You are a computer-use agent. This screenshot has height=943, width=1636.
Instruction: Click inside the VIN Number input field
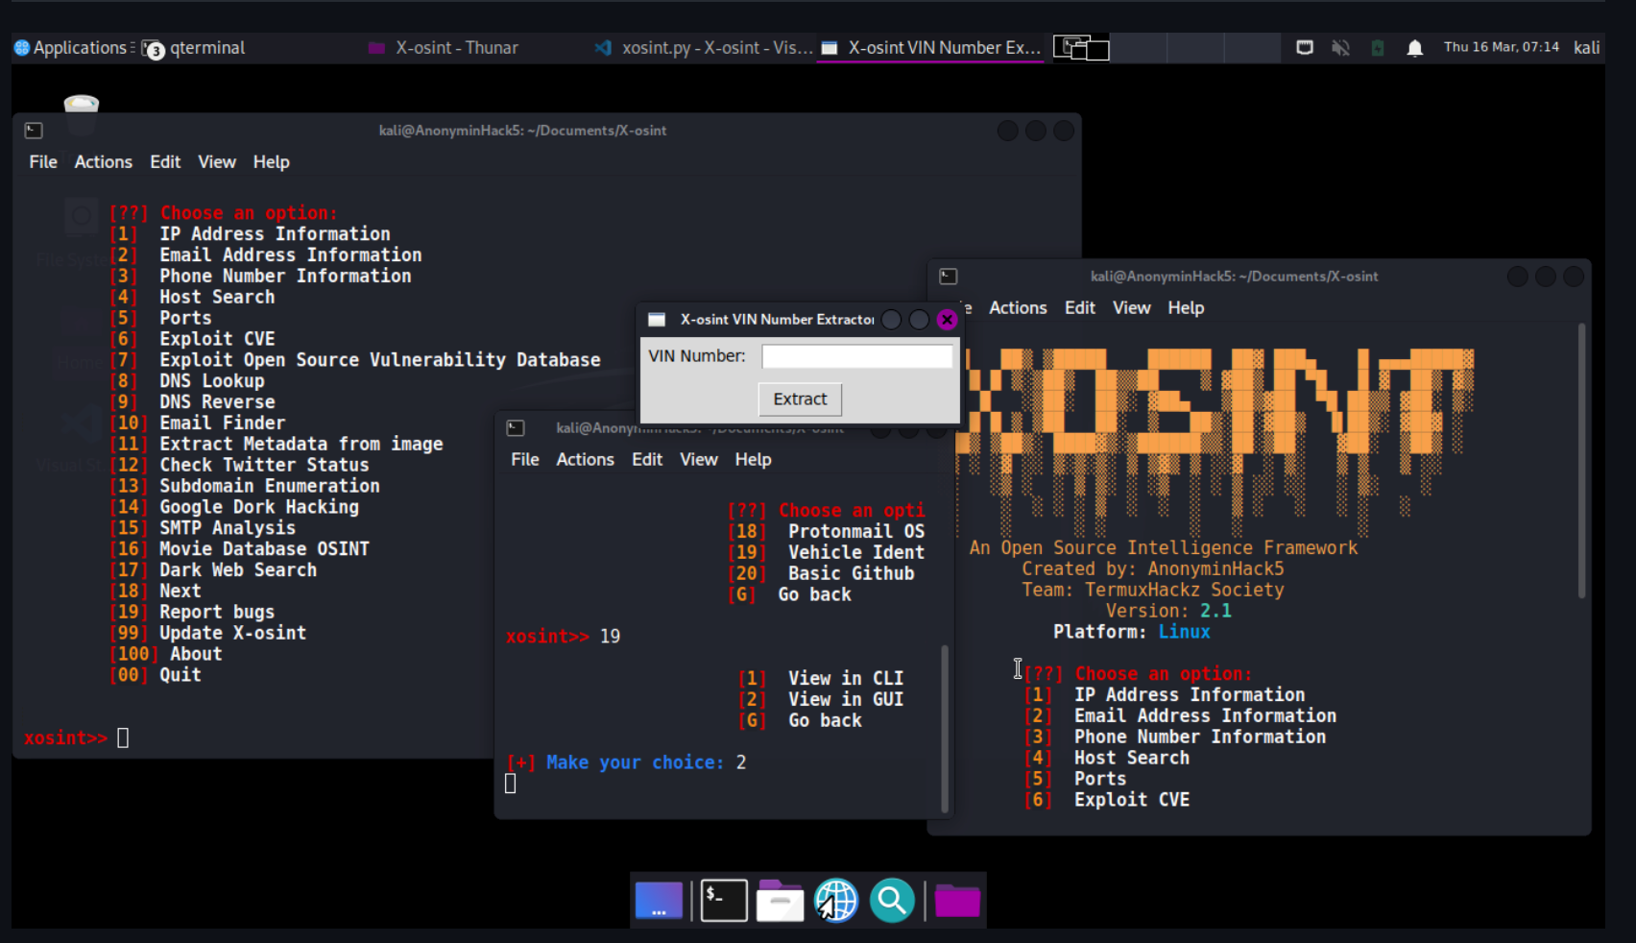(x=855, y=355)
